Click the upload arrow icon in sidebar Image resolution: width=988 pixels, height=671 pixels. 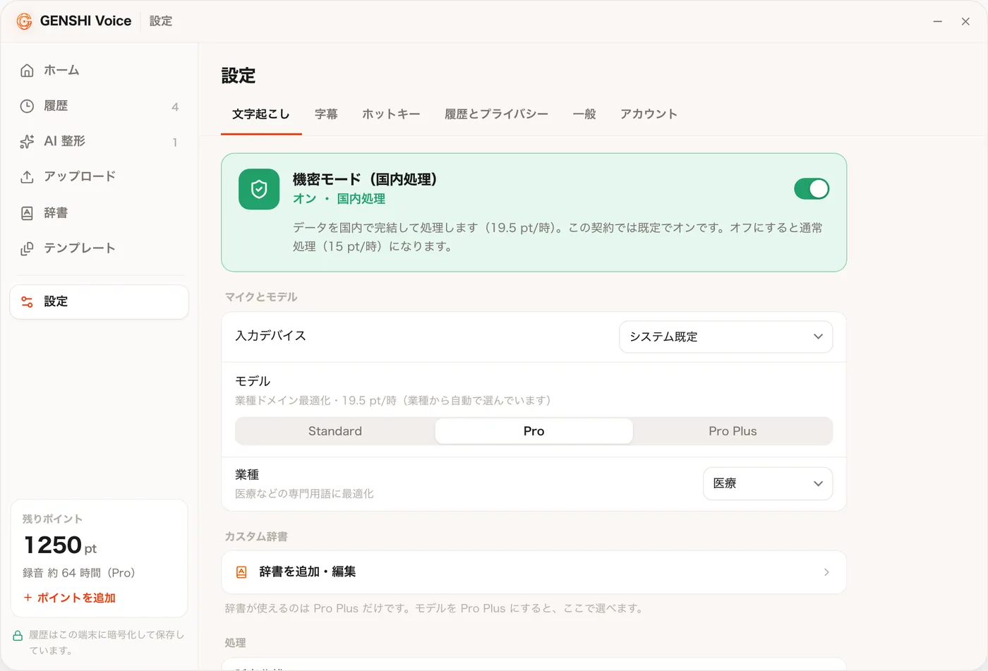pyautogui.click(x=27, y=176)
